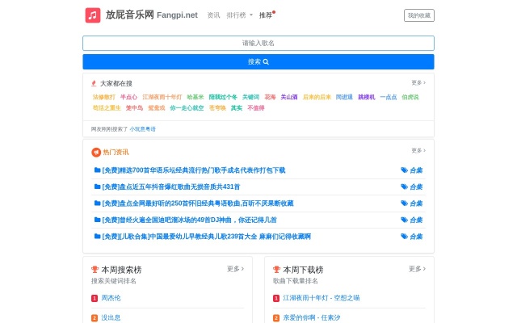Expand 更多 for 本周下载榜
The image size is (517, 323).
point(417,269)
